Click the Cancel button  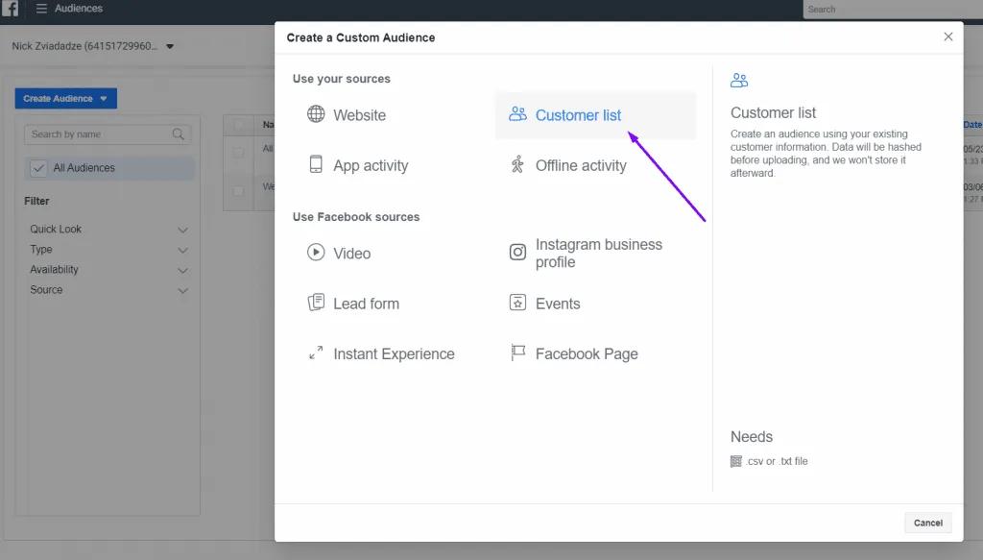928,523
